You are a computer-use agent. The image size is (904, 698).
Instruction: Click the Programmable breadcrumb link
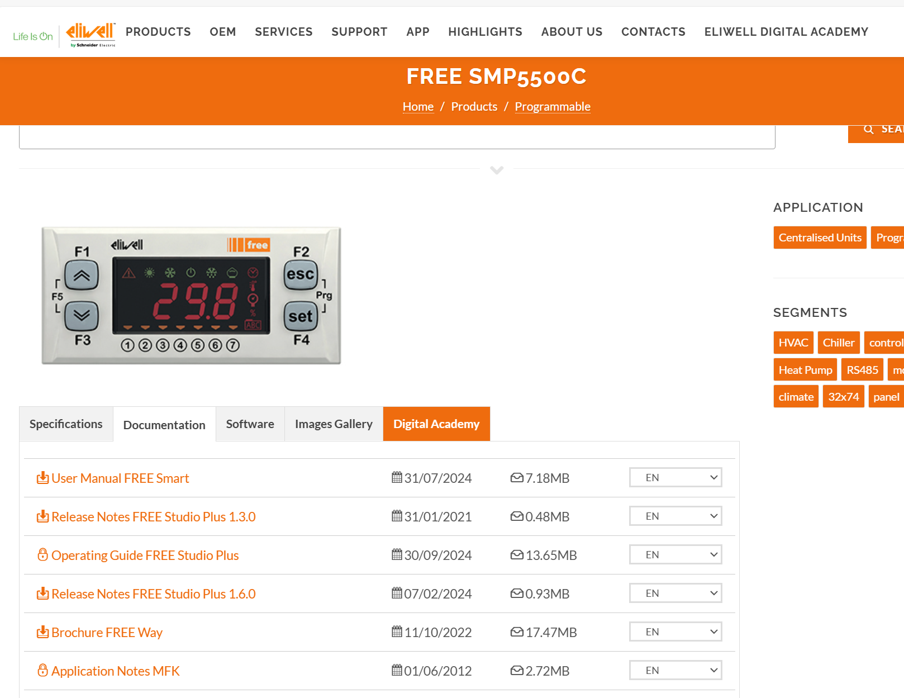coord(552,107)
